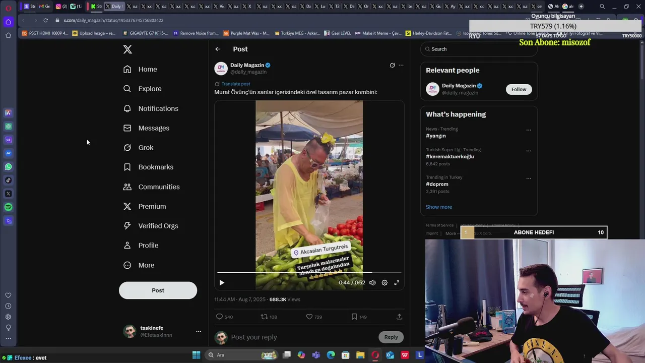
Task: Open Windows Start menu
Action: pos(196,355)
